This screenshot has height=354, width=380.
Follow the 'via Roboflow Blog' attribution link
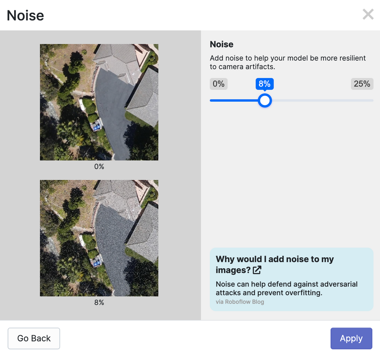coord(240,302)
